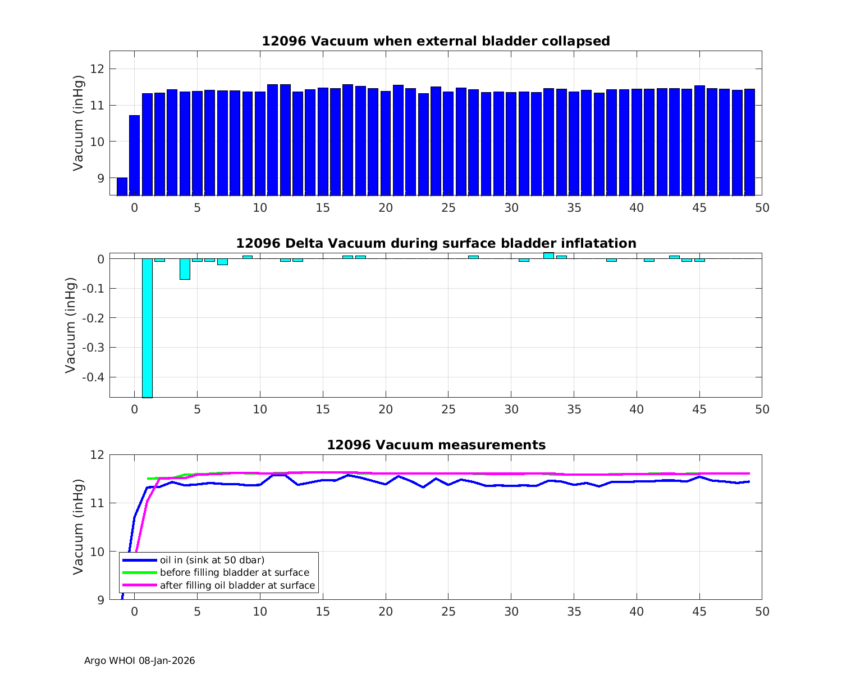Click the '9' y-axis tick of the bottom chart
Image resolution: width=842 pixels, height=674 pixels.
[x=100, y=600]
